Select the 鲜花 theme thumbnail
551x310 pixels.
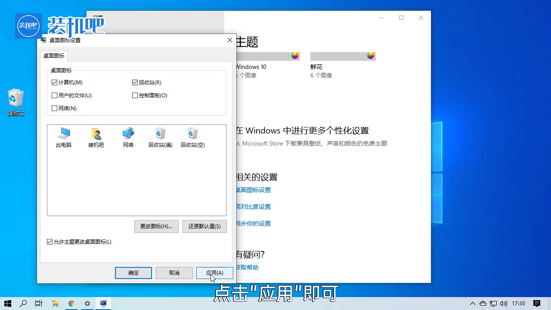343,56
